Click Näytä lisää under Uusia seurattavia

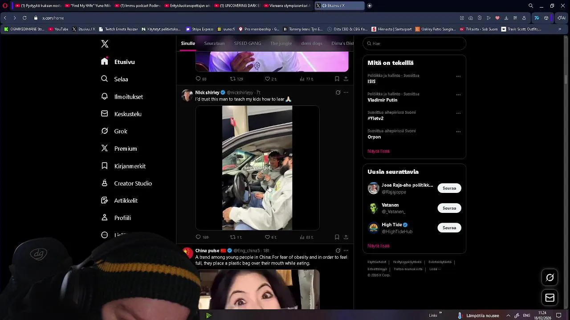(x=379, y=246)
